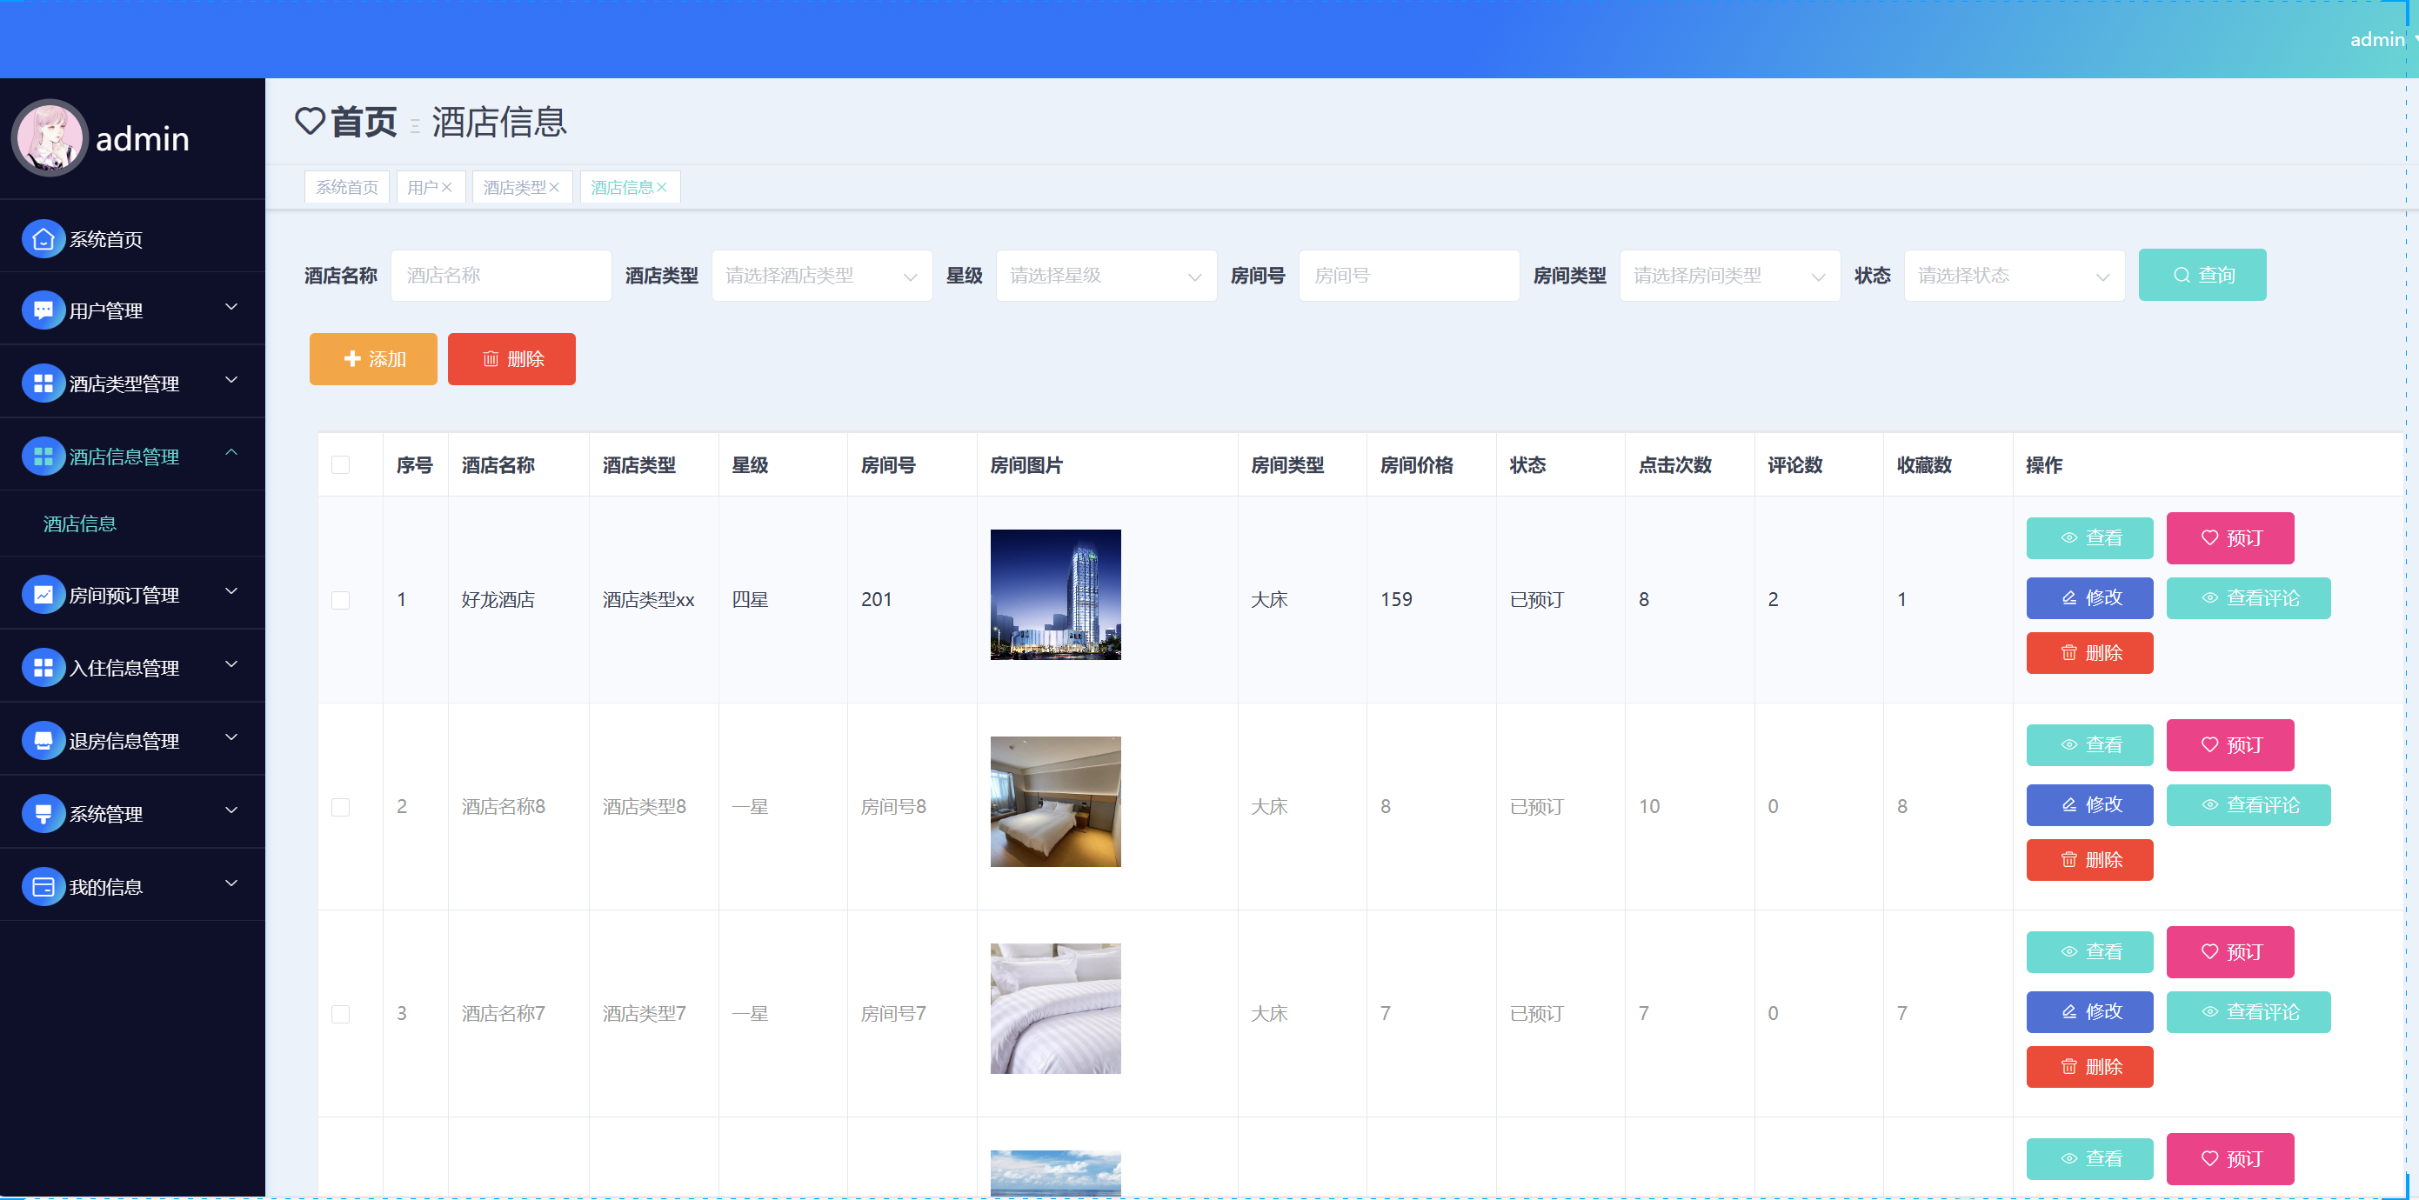Toggle the select-all checkbox in table header
This screenshot has height=1200, width=2419.
click(341, 466)
